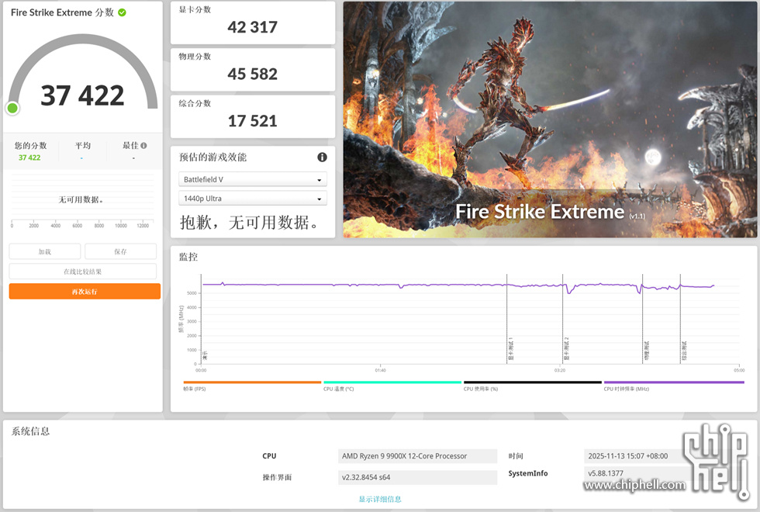Screen dimensions: 760x512
Task: Click 在线比较结果 to compare online
Action: pos(83,272)
